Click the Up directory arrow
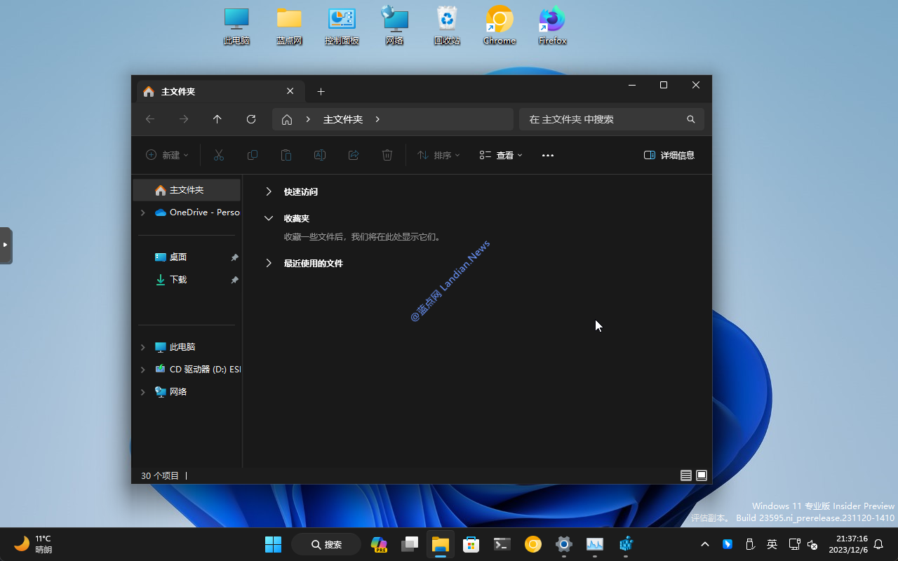Image resolution: width=898 pixels, height=561 pixels. click(x=217, y=119)
